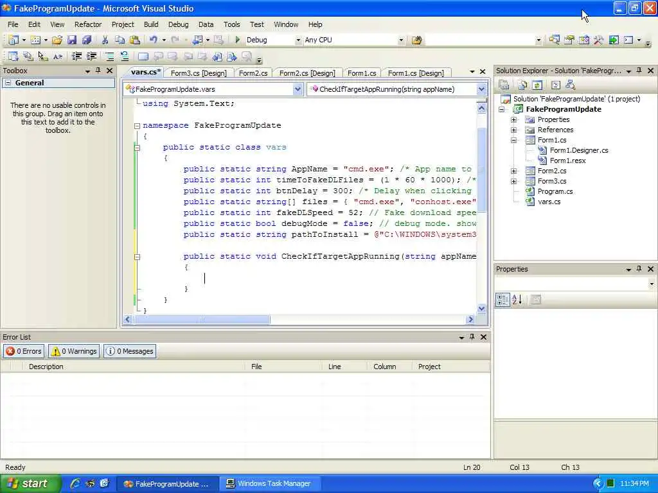Toggle the 0 Warnings filter button
The height and width of the screenshot is (493, 658).
[x=74, y=351]
